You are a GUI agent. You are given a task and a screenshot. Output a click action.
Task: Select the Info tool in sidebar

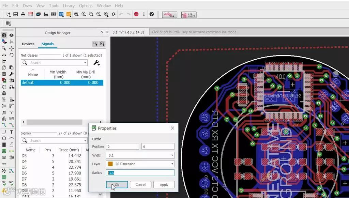click(4, 35)
